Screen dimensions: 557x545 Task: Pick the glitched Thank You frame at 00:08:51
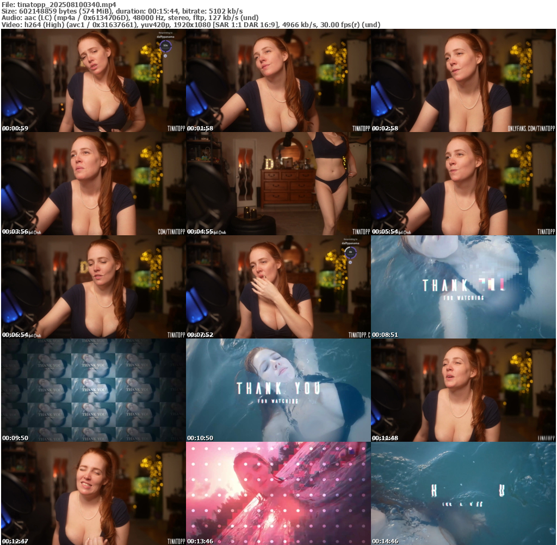(463, 287)
